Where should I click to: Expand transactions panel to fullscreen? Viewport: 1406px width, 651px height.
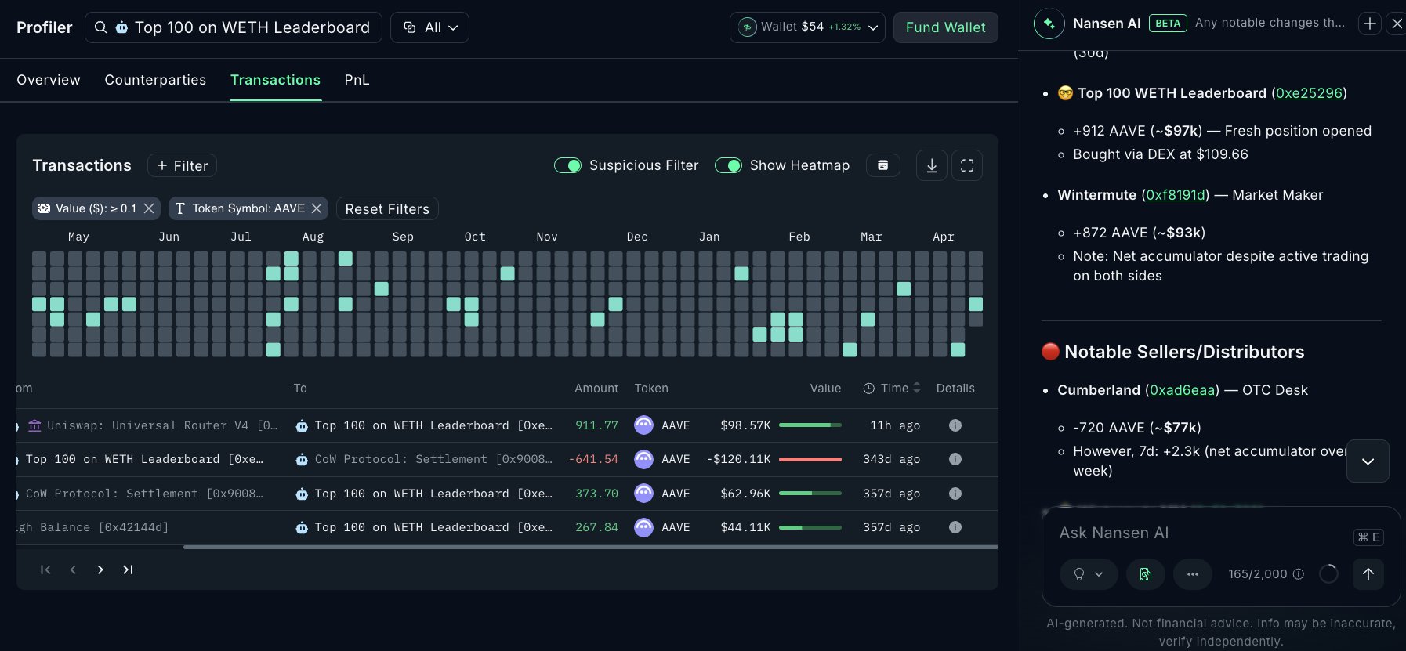click(967, 165)
